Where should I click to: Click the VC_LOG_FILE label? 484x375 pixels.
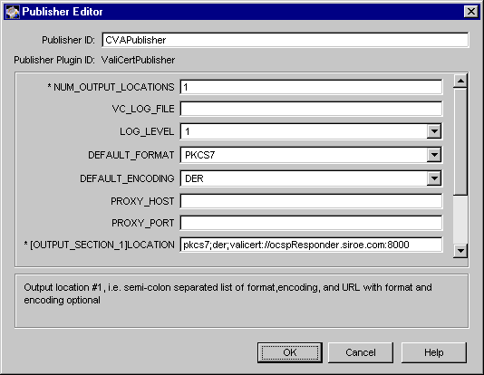point(143,109)
